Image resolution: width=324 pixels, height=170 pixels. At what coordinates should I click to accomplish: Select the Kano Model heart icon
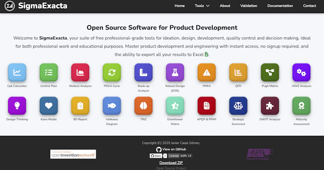pyautogui.click(x=49, y=105)
